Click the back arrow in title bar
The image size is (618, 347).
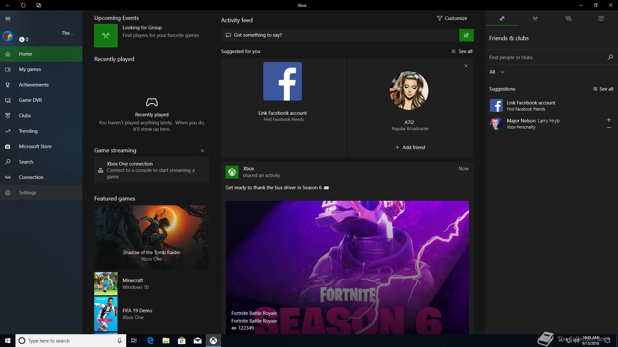click(8, 5)
